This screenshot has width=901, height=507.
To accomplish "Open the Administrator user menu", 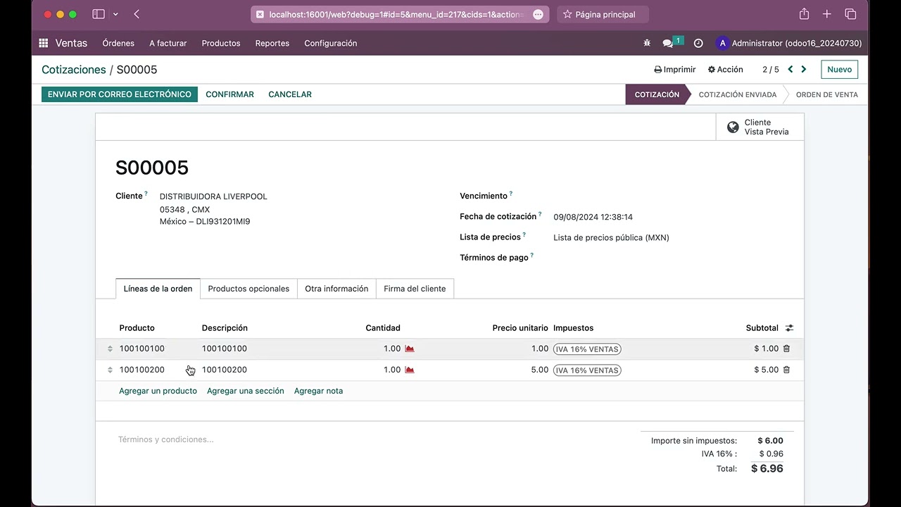I will pos(788,43).
